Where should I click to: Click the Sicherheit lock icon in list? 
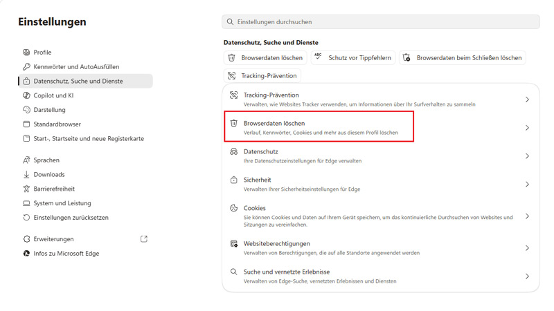click(x=234, y=180)
